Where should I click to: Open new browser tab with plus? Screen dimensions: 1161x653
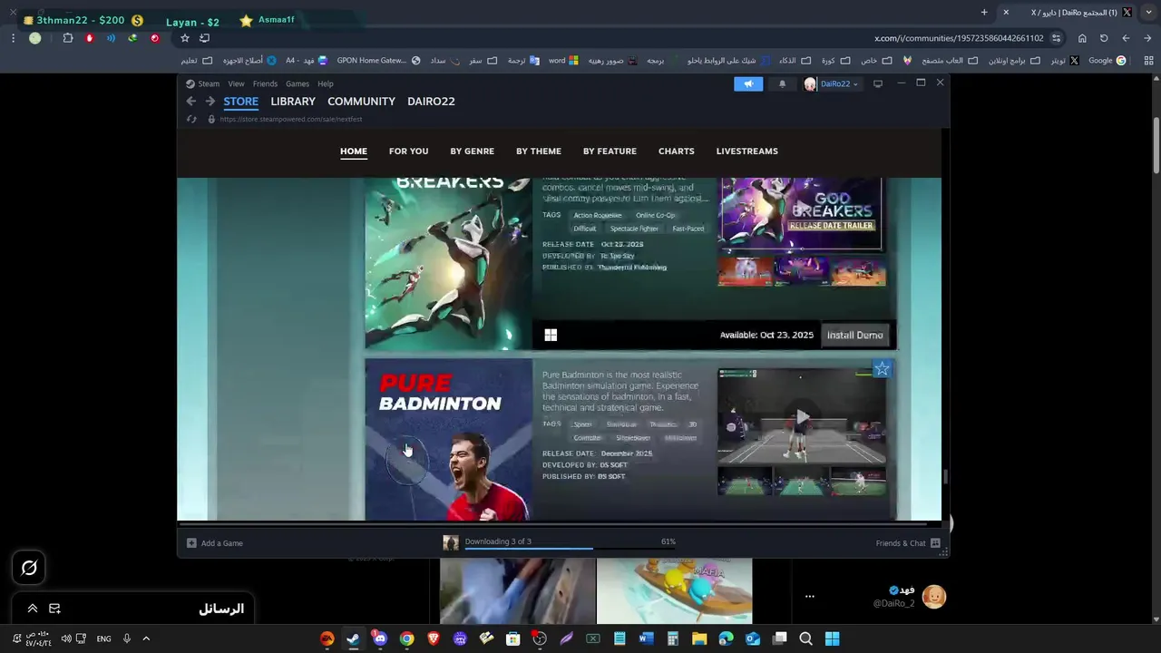984,12
